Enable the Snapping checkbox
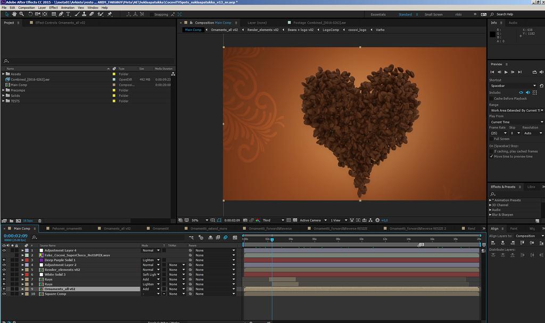 tap(152, 14)
